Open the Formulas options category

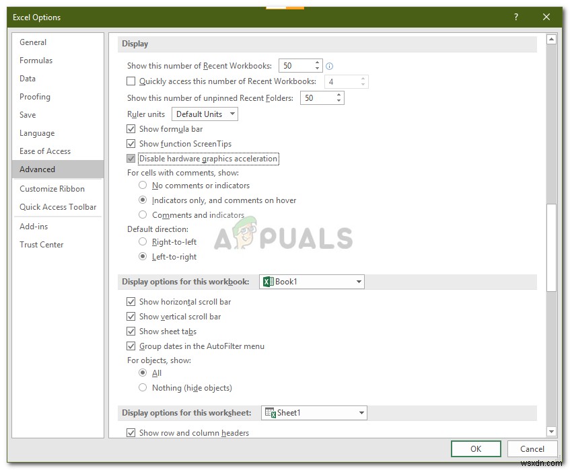58,61
